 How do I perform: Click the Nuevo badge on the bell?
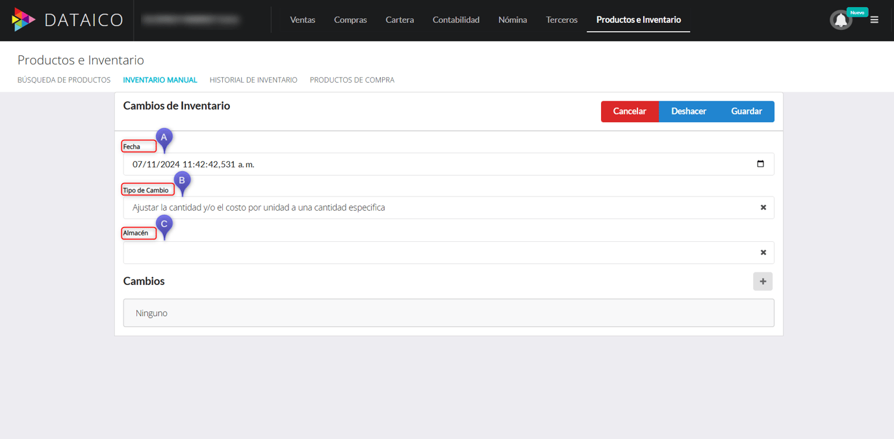pos(857,12)
